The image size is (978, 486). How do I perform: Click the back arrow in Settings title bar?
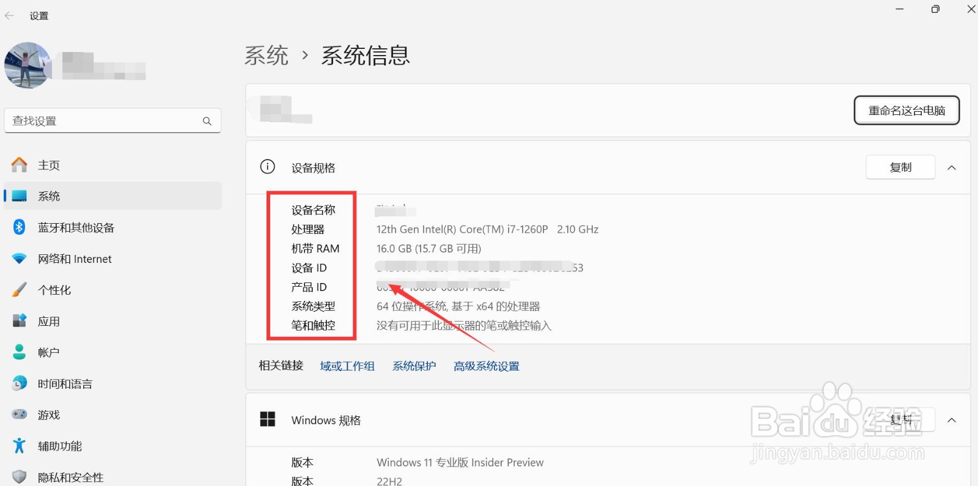[9, 16]
